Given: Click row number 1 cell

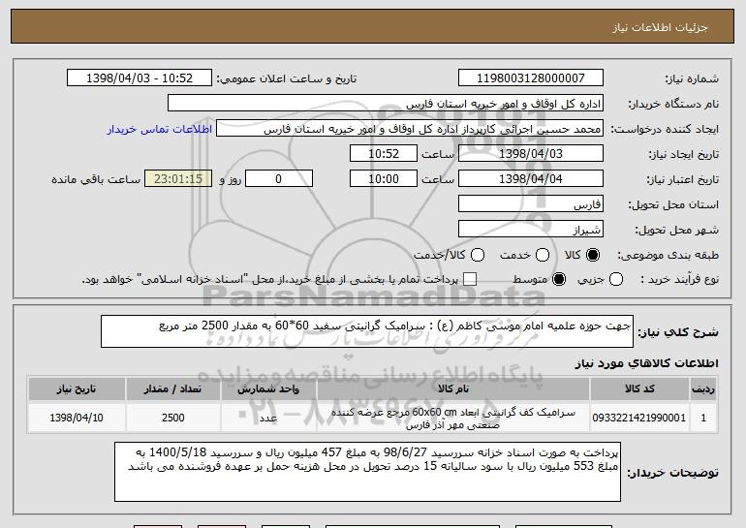Looking at the screenshot, I should click(x=703, y=418).
